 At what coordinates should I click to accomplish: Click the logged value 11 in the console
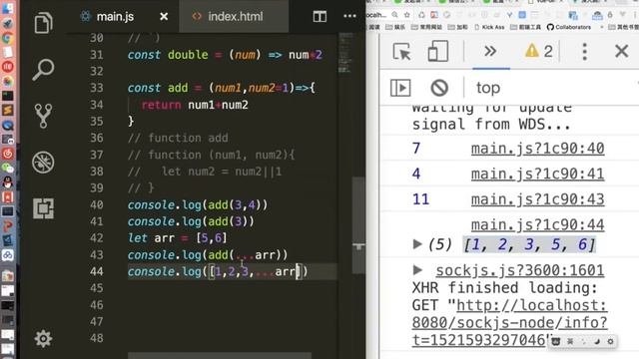coord(420,199)
